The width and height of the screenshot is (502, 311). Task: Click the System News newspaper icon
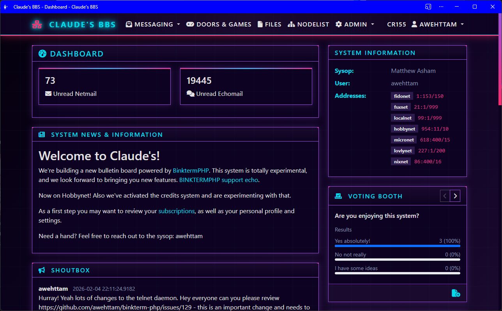42,134
